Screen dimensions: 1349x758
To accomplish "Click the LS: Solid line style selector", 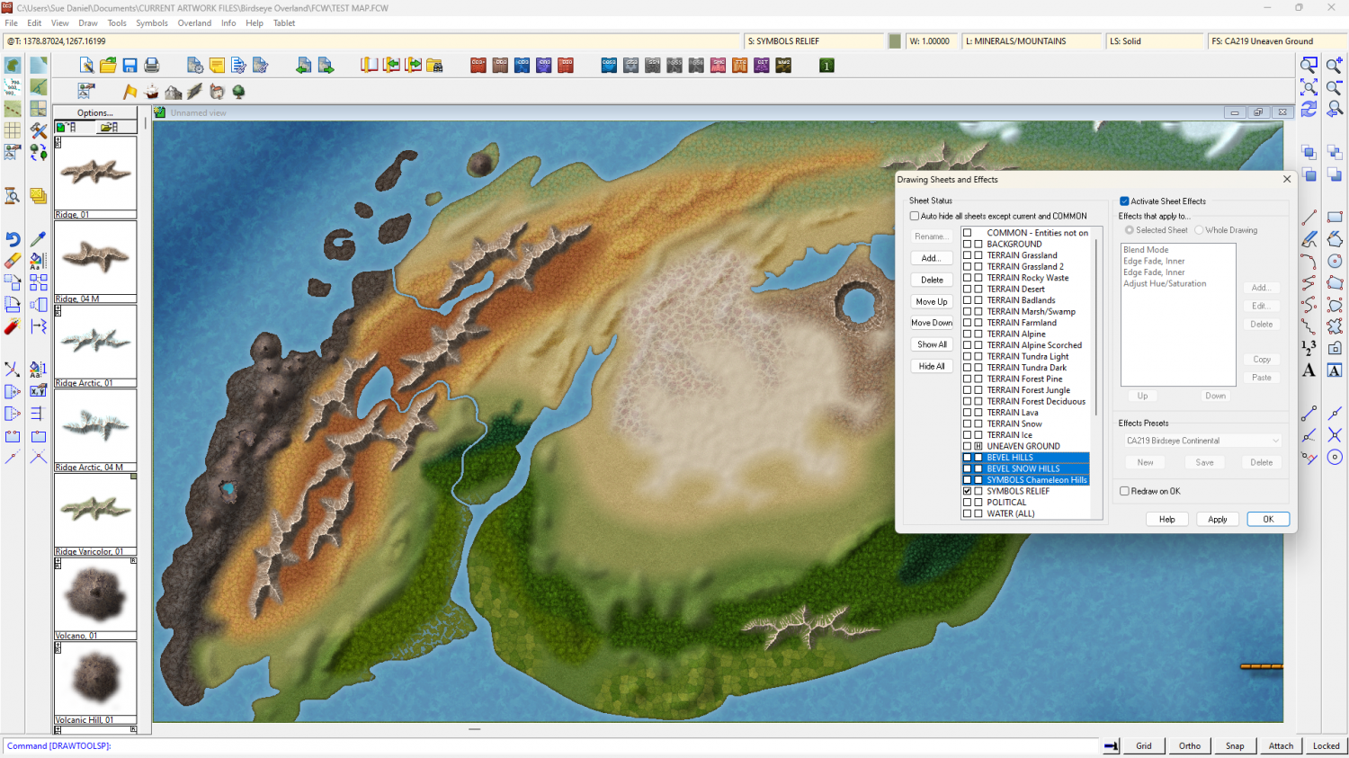I will (x=1154, y=41).
